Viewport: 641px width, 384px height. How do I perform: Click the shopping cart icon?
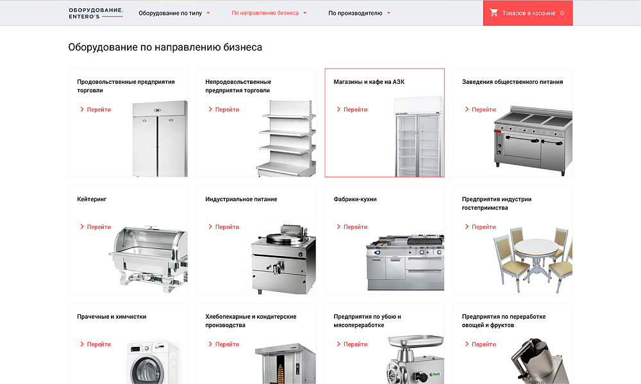[x=494, y=12]
